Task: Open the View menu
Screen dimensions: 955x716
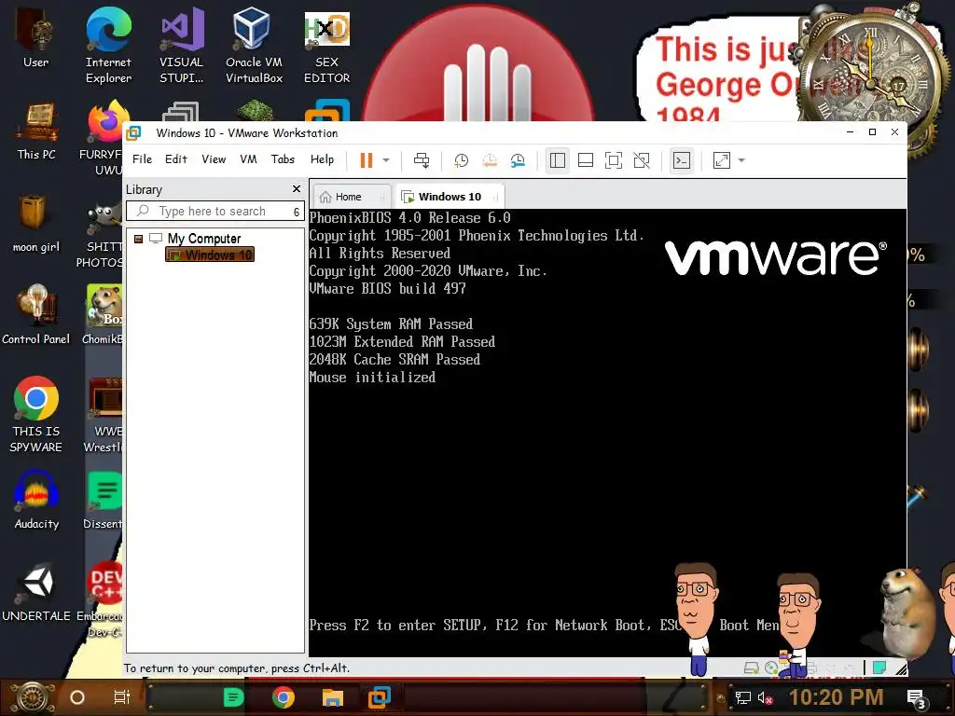Action: (x=214, y=158)
